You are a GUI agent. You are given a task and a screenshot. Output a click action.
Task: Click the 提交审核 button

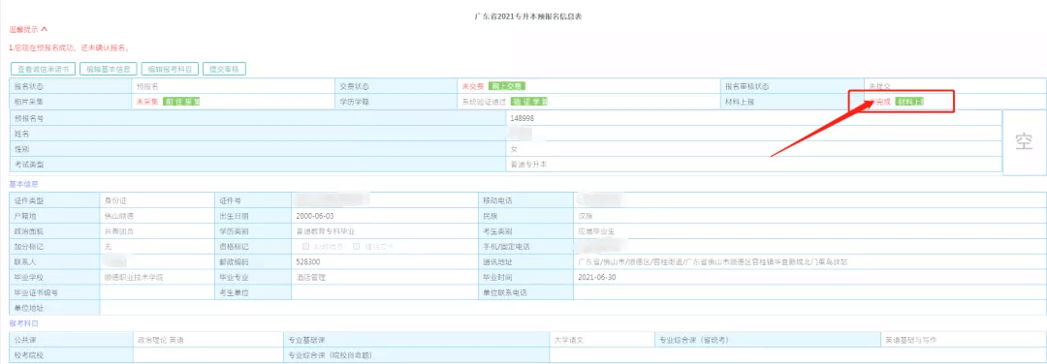224,69
